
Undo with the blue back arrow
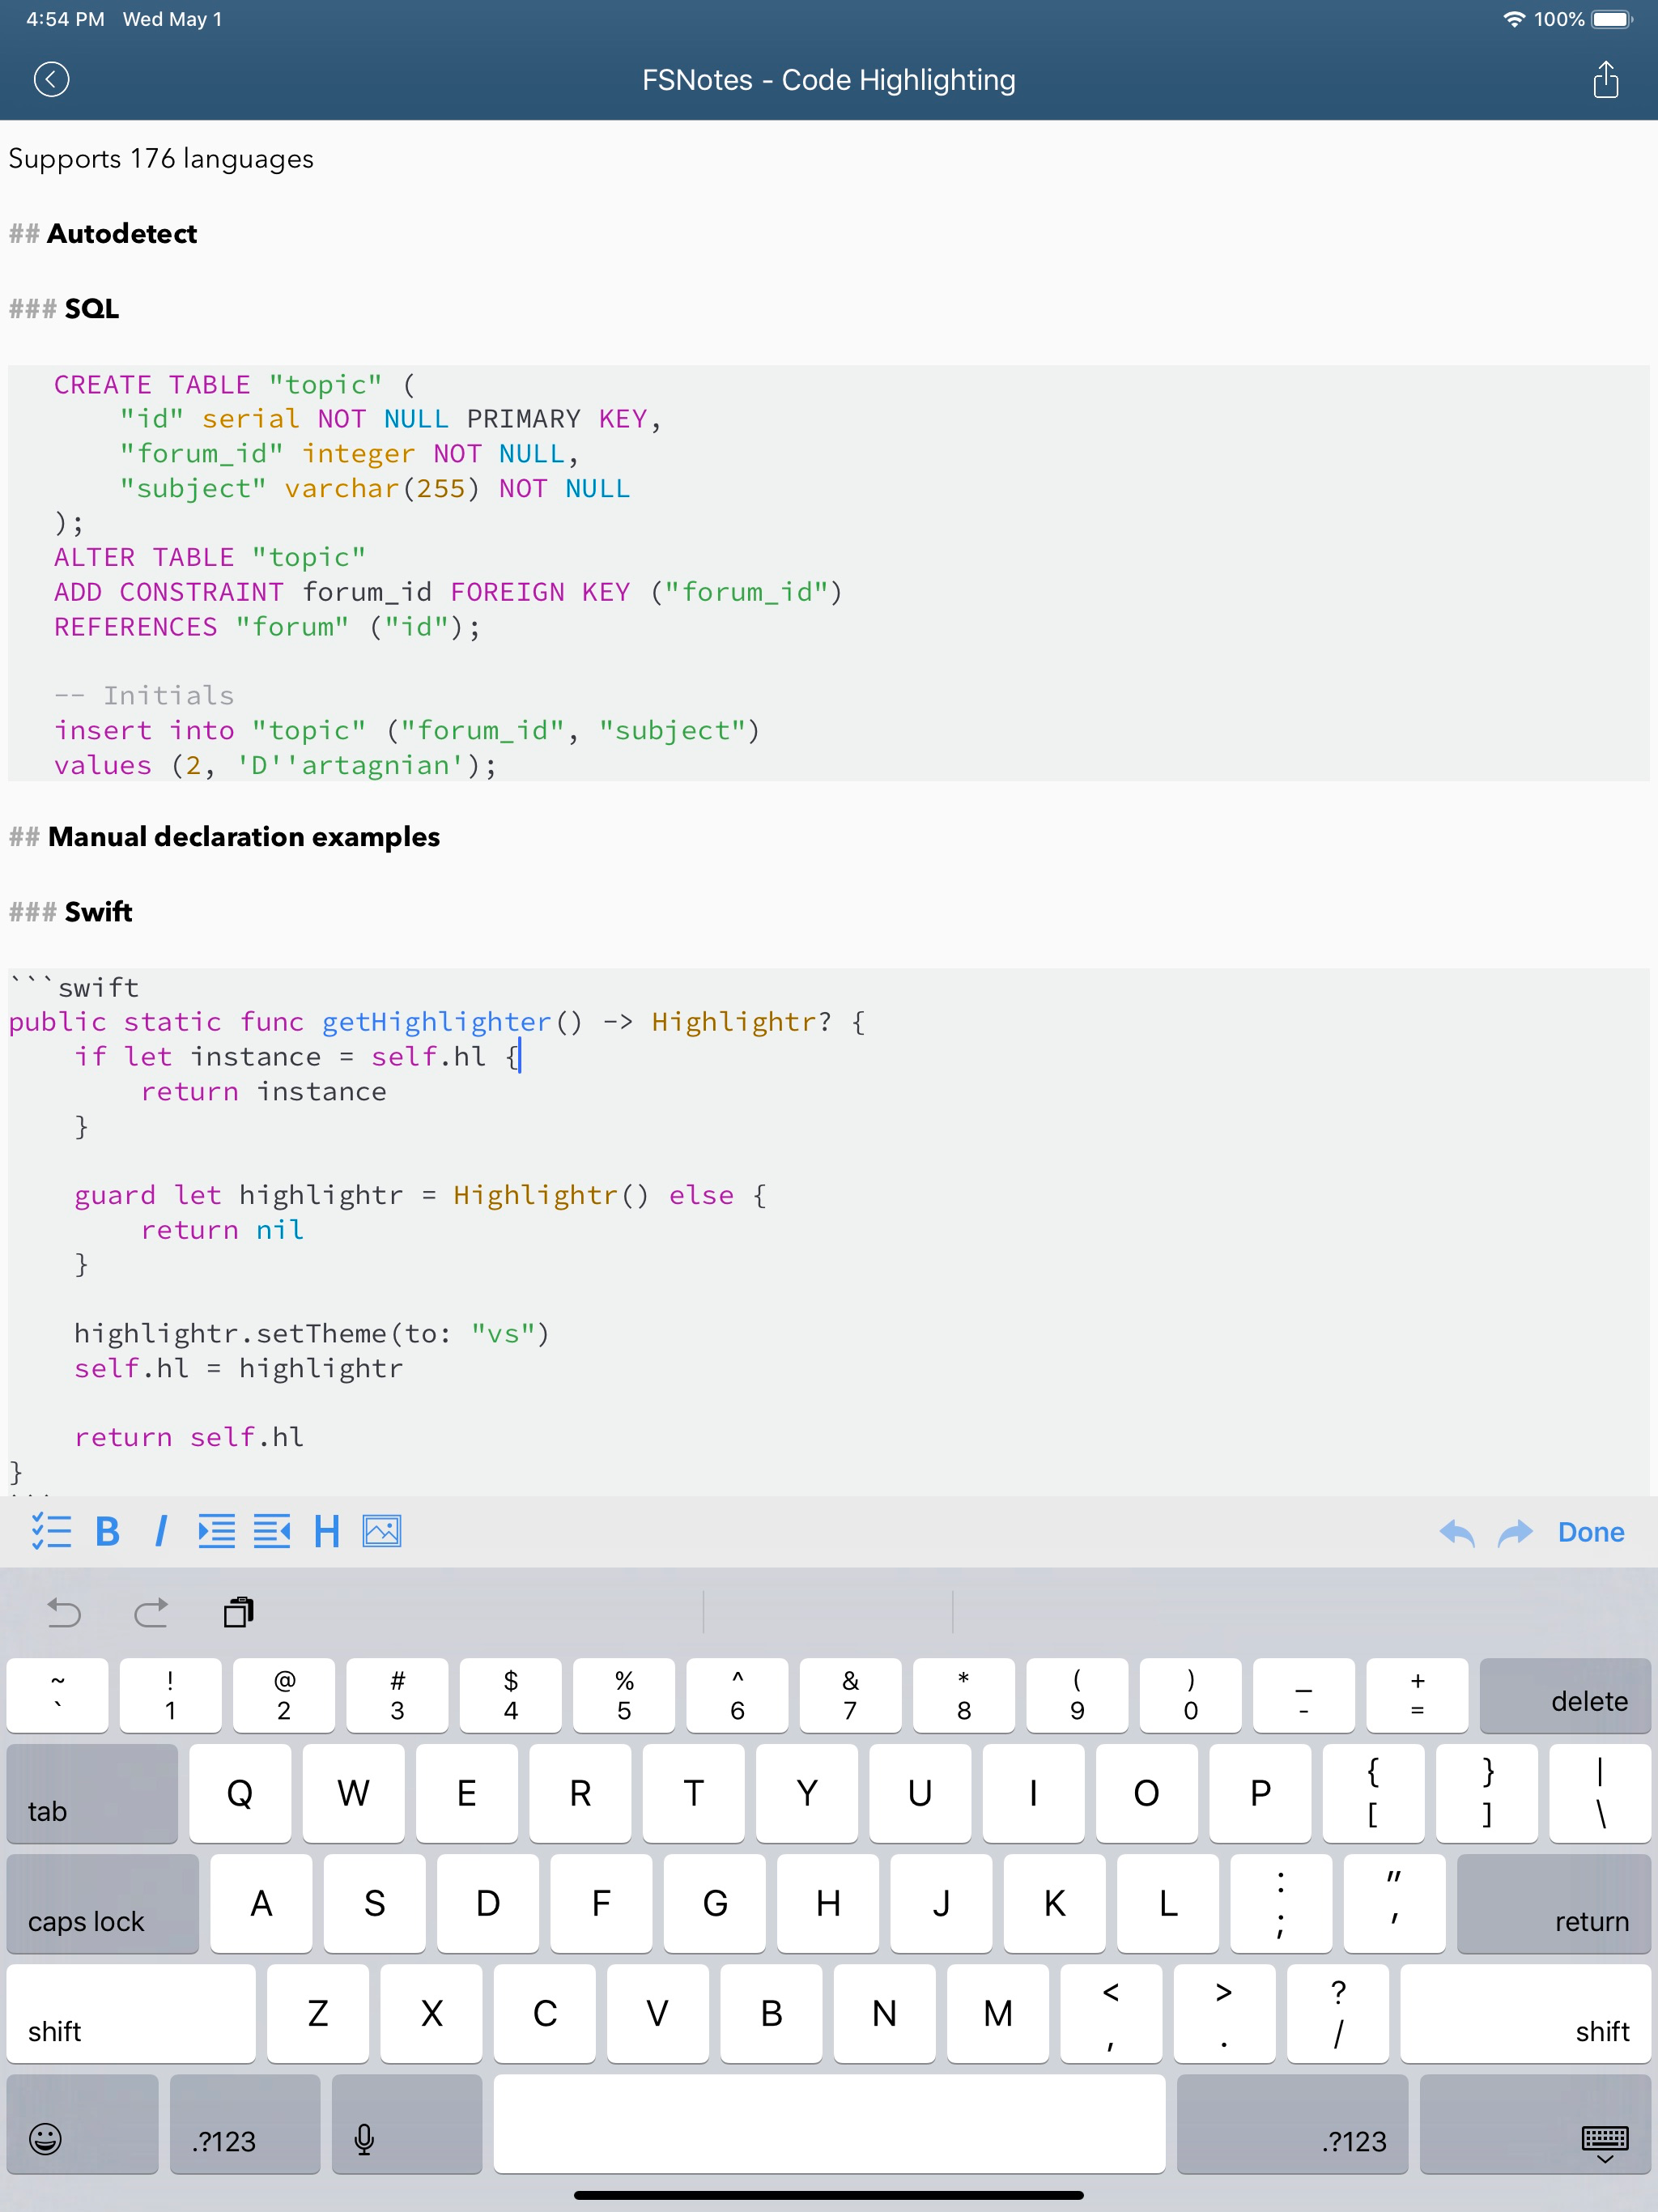[1456, 1531]
